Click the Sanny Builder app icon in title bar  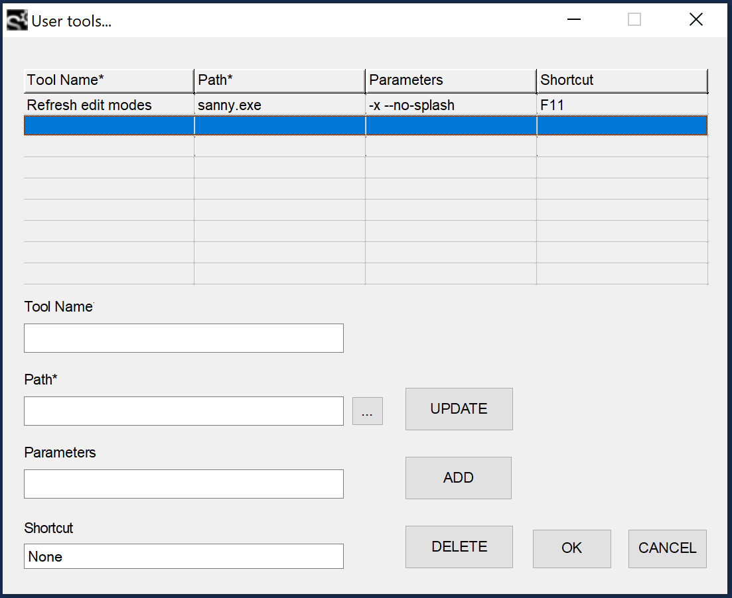click(x=17, y=21)
